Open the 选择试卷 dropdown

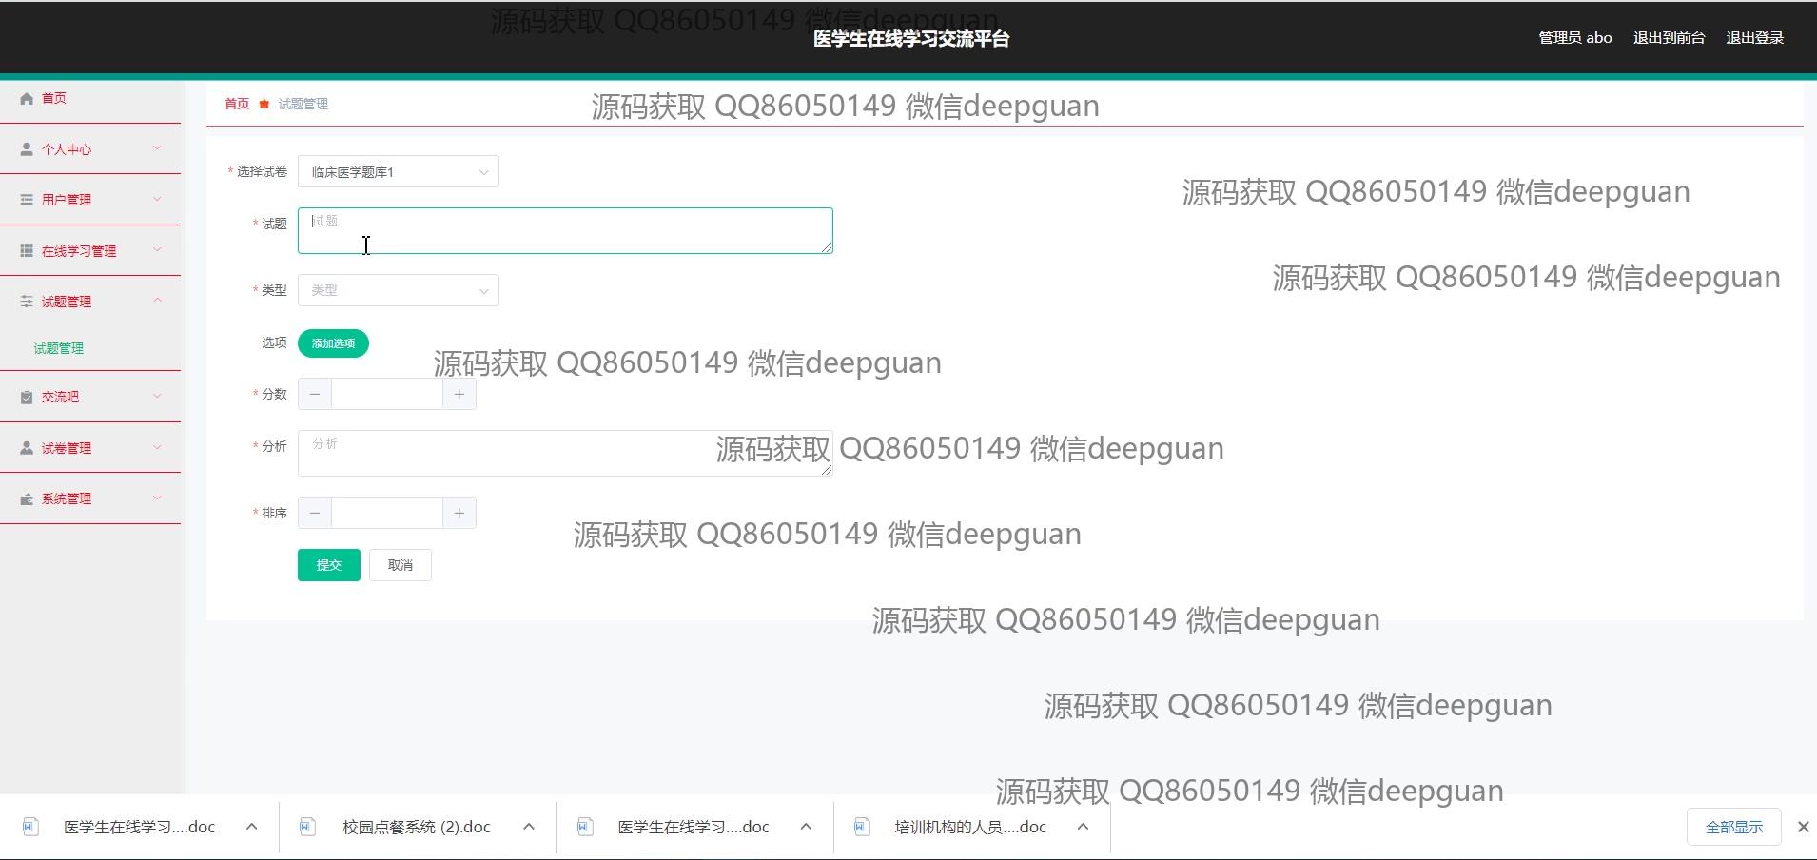[x=398, y=172]
